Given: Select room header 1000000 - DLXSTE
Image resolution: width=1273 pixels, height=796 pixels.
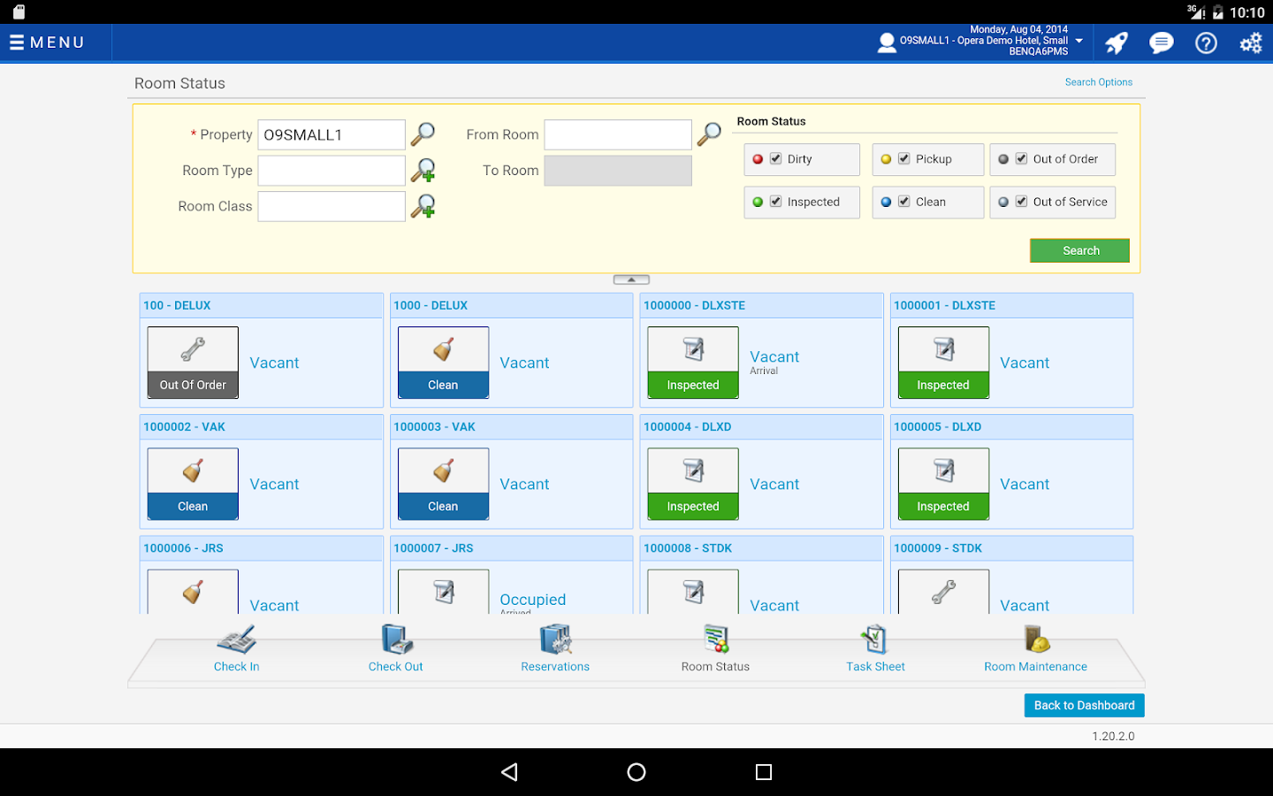Looking at the screenshot, I should (761, 305).
